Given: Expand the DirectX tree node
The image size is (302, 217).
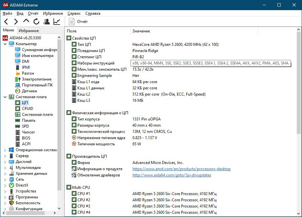Looking at the screenshot, I should [5, 186].
